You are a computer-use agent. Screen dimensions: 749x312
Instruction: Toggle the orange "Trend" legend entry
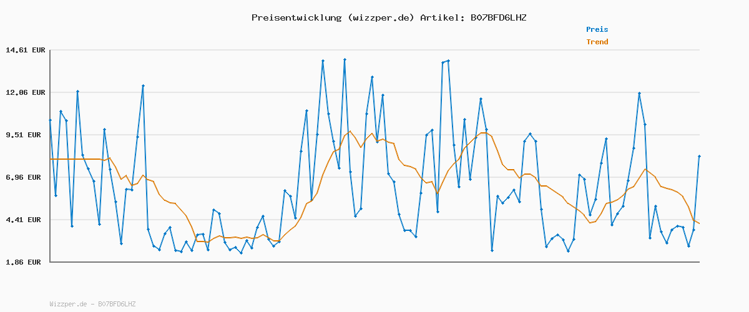coord(597,42)
